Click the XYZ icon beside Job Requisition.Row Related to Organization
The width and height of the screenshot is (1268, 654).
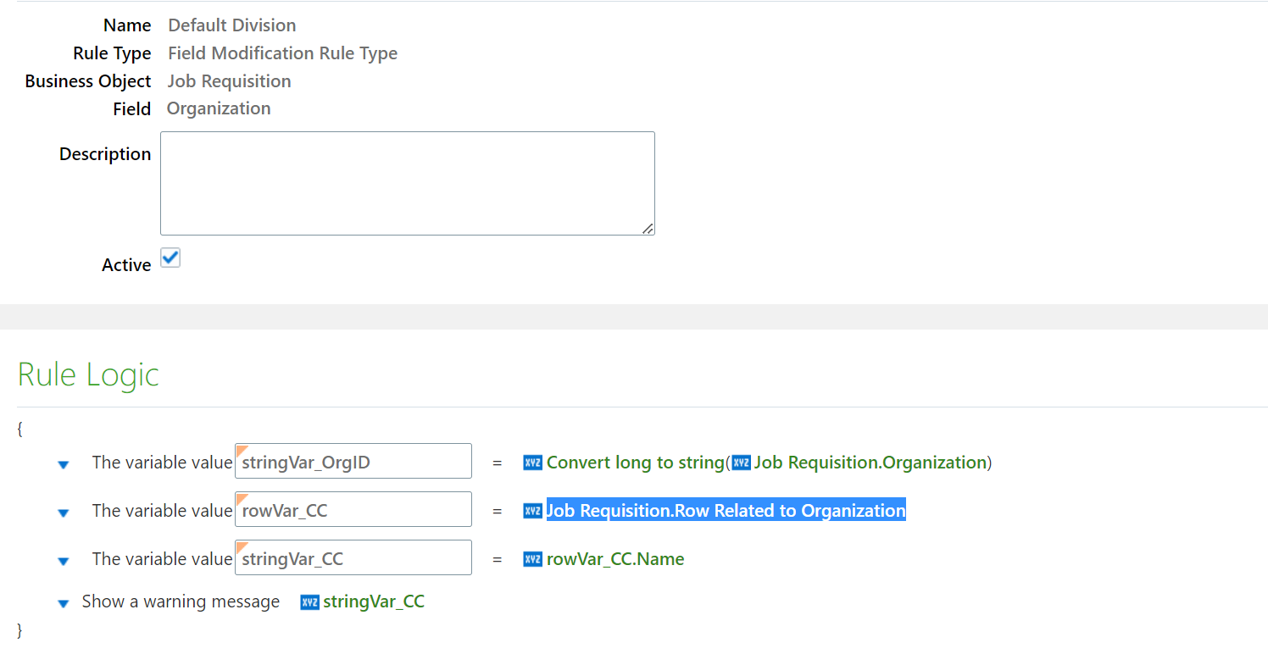(533, 510)
